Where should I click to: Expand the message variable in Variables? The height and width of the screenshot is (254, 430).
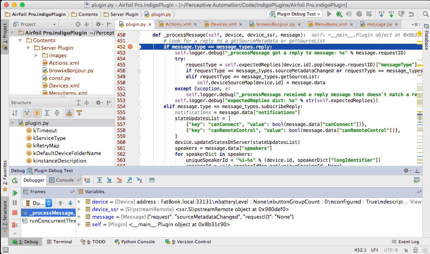click(79, 217)
